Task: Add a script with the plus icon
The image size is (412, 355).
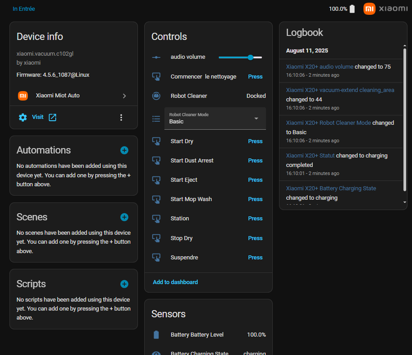Action: 124,284
